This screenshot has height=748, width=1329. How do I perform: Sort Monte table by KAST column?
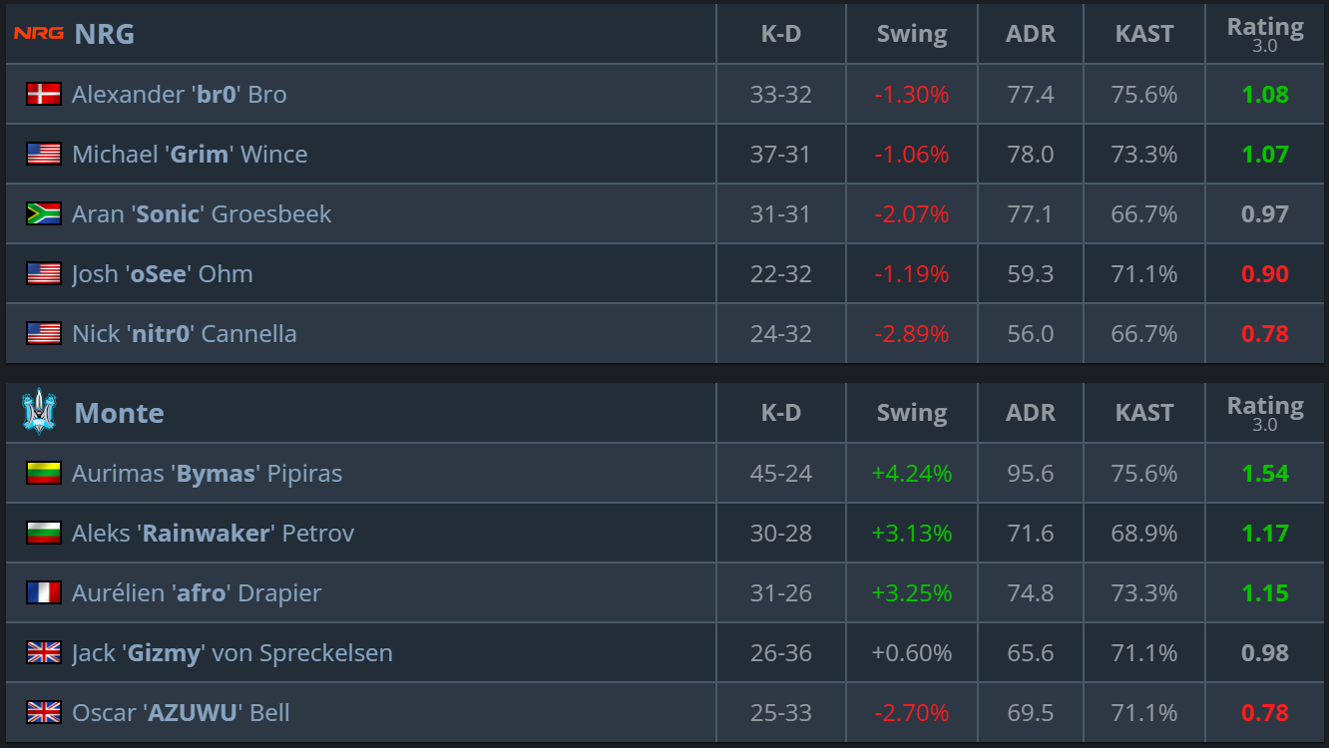pyautogui.click(x=1143, y=413)
